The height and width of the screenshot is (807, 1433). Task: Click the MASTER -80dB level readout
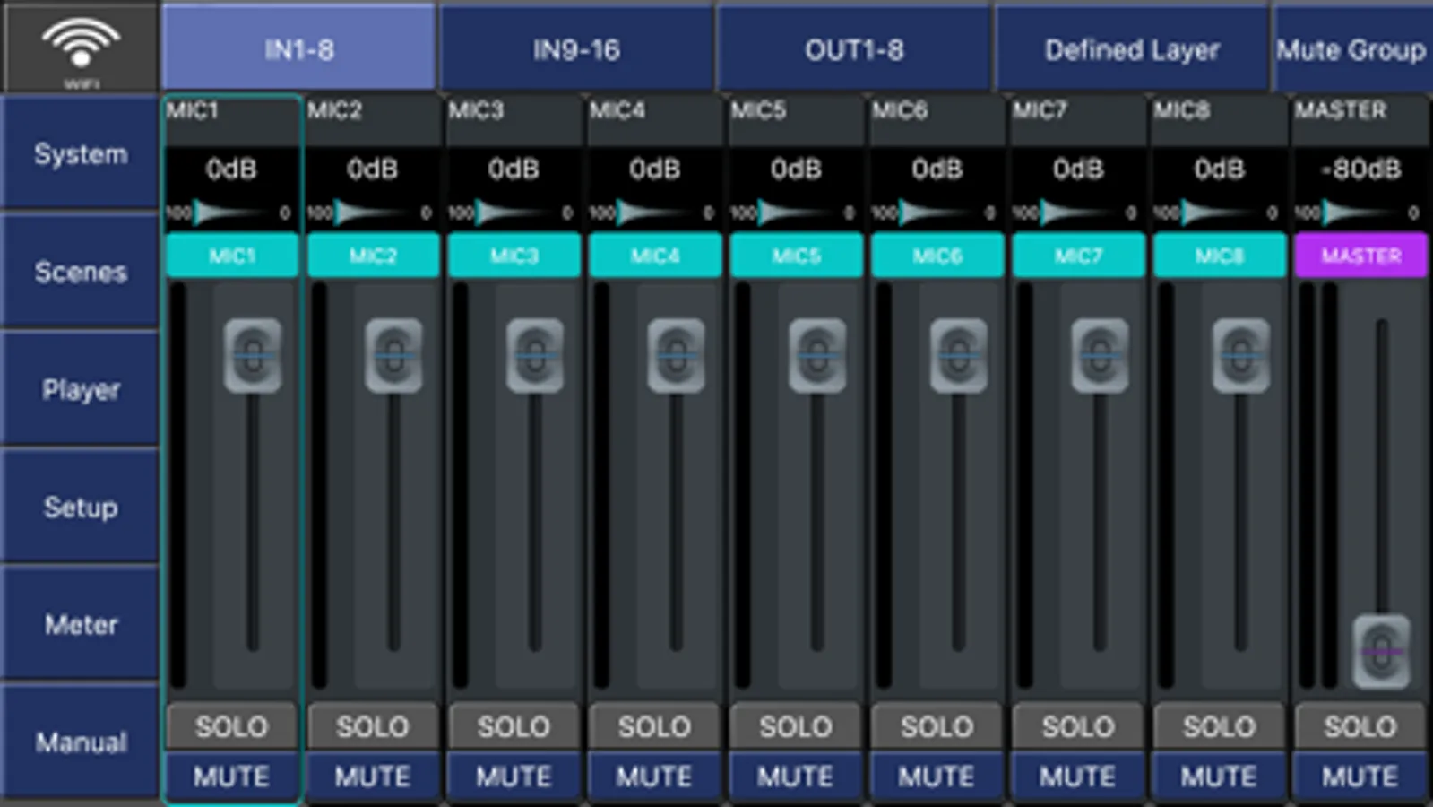click(x=1360, y=169)
